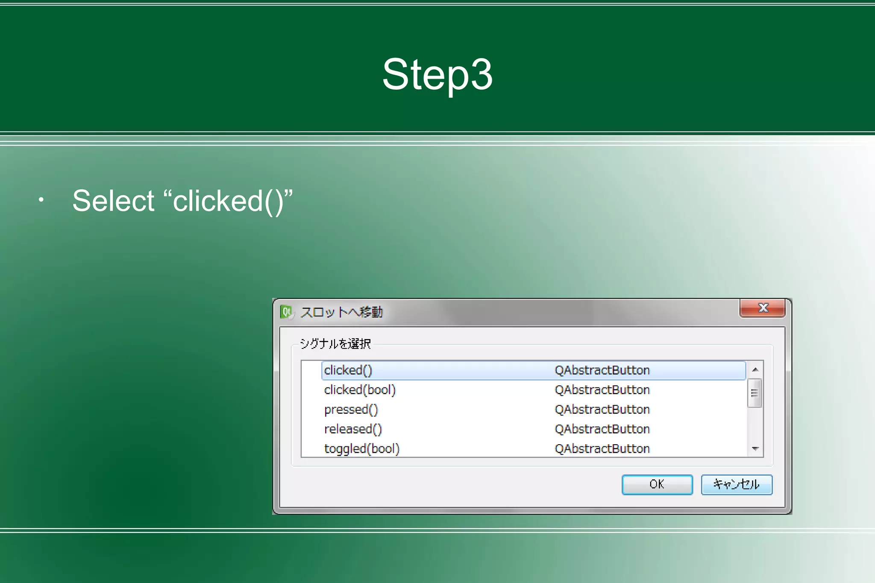
Task: Click QAbstractButton cell beside toggled(bool)
Action: point(602,449)
